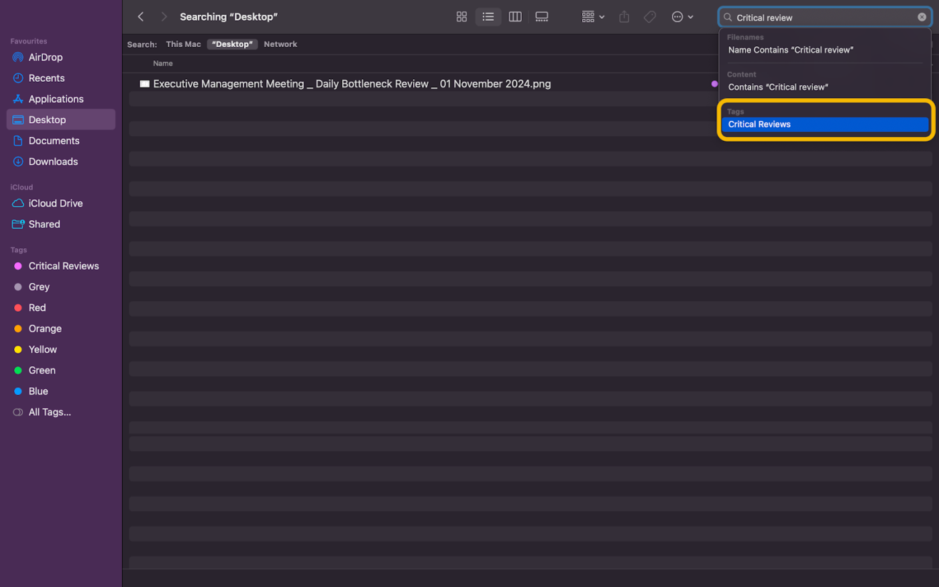Image resolution: width=939 pixels, height=587 pixels.
Task: Open the More actions ellipsis menu
Action: tap(682, 17)
